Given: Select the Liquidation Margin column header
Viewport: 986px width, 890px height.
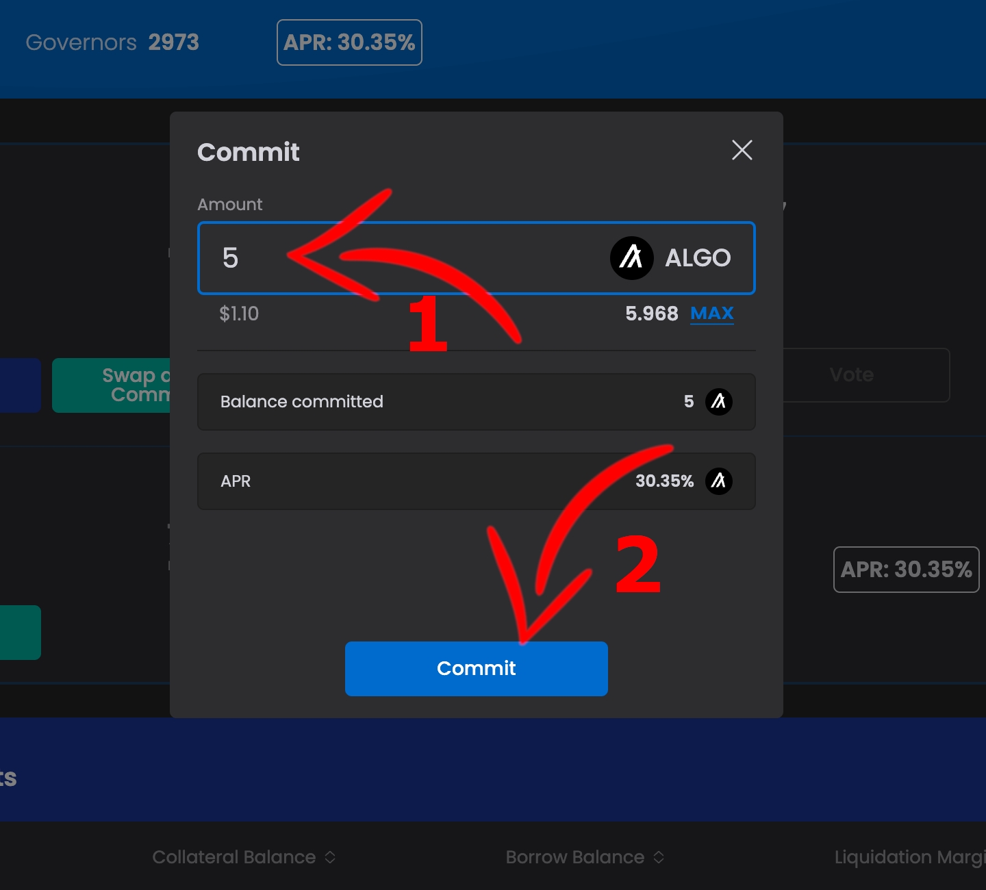Looking at the screenshot, I should coord(909,857).
